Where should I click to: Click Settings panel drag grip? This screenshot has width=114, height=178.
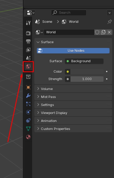click(108, 104)
